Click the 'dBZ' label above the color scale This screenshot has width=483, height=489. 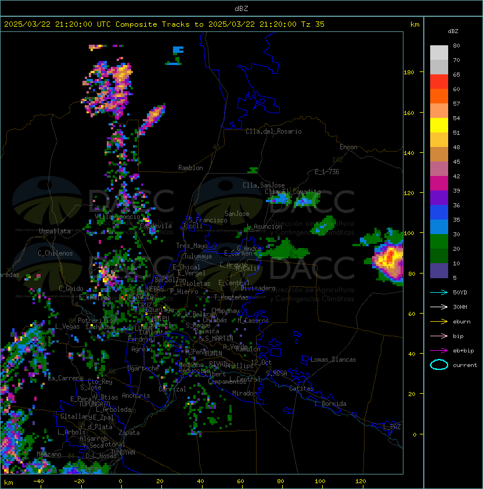[453, 31]
